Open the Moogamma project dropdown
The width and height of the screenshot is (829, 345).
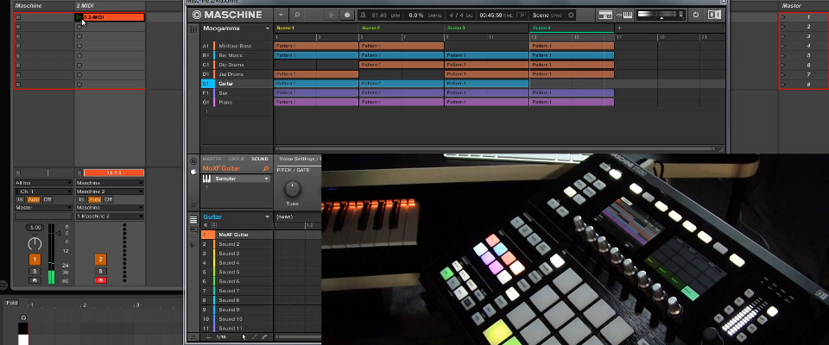[266, 28]
